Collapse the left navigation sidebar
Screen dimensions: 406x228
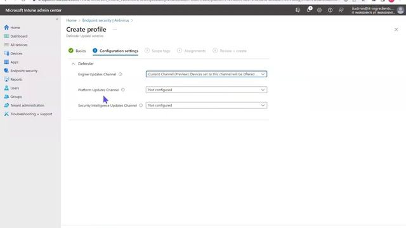click(x=57, y=19)
